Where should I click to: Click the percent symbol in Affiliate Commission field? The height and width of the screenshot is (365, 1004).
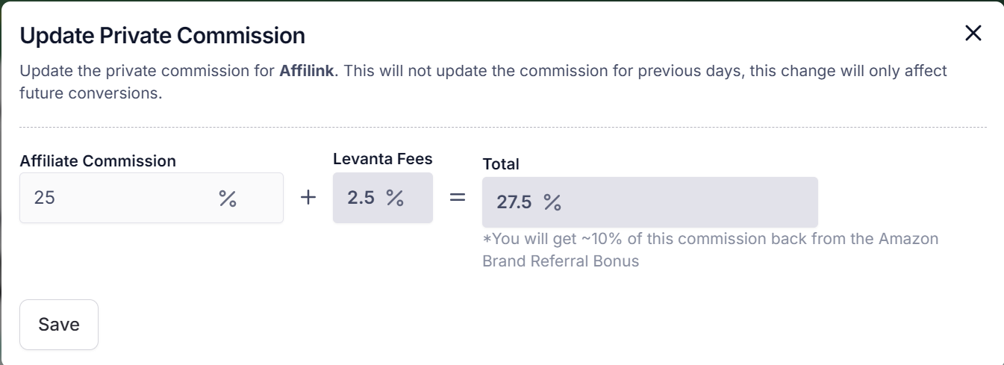tap(227, 198)
